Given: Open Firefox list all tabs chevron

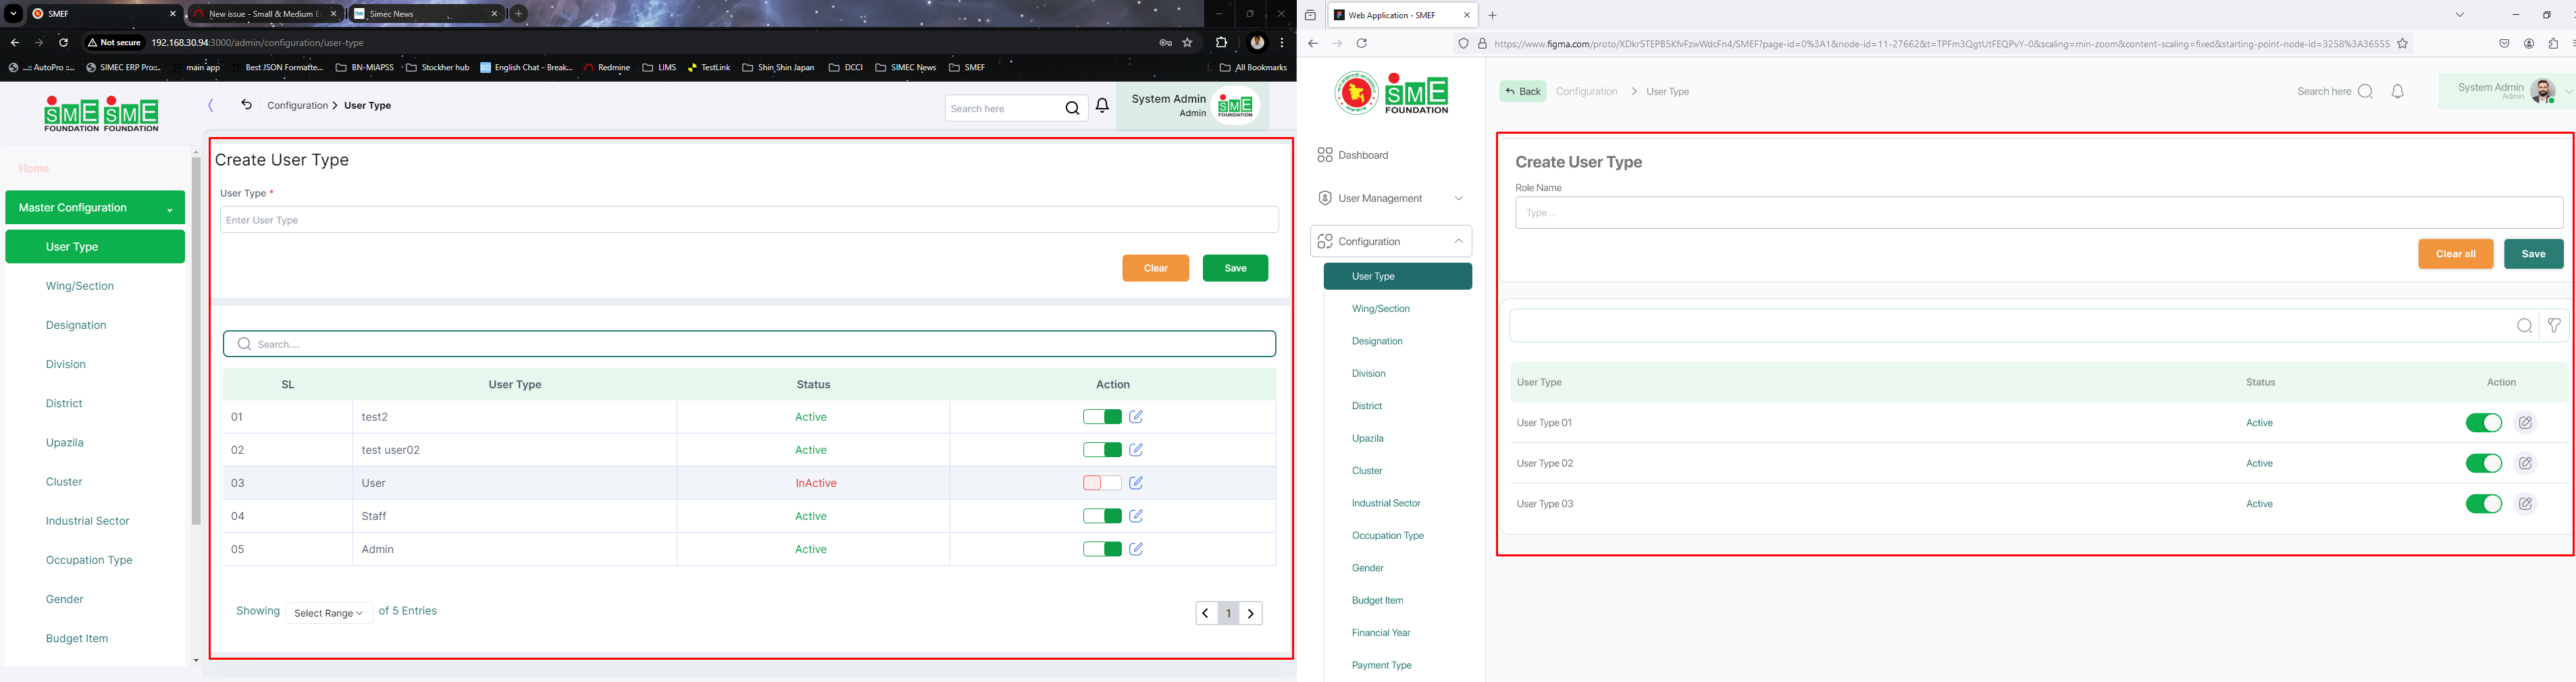Looking at the screenshot, I should click(2459, 15).
